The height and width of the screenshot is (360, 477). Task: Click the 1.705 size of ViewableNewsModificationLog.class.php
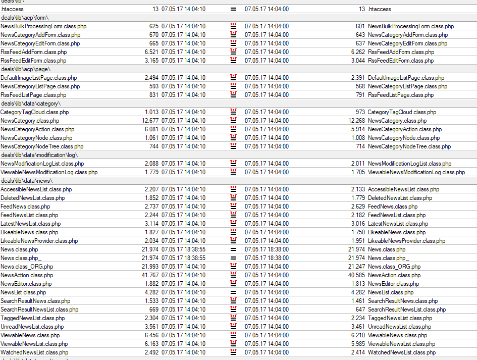point(358,172)
